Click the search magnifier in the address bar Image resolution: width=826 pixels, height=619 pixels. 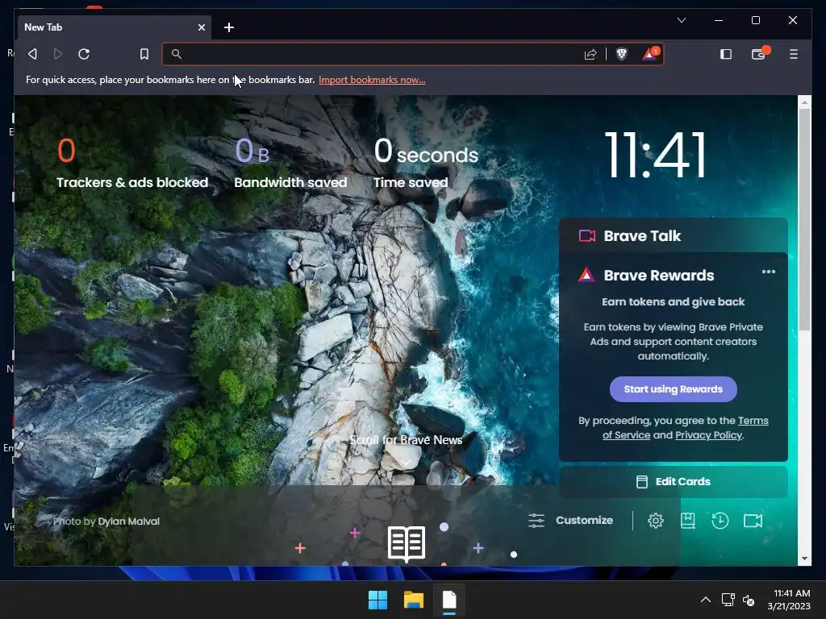177,54
